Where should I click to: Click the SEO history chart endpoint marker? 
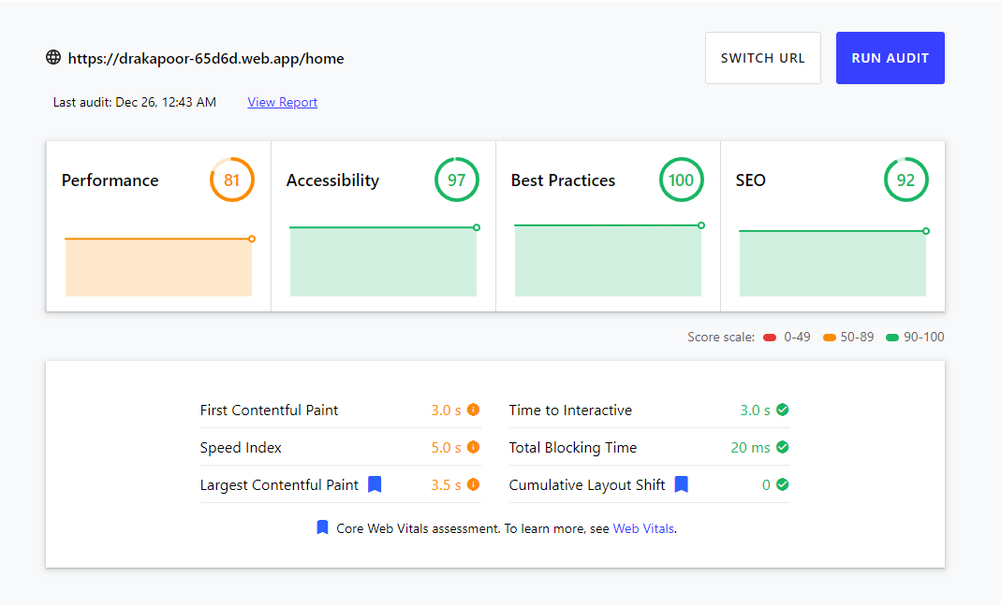926,231
